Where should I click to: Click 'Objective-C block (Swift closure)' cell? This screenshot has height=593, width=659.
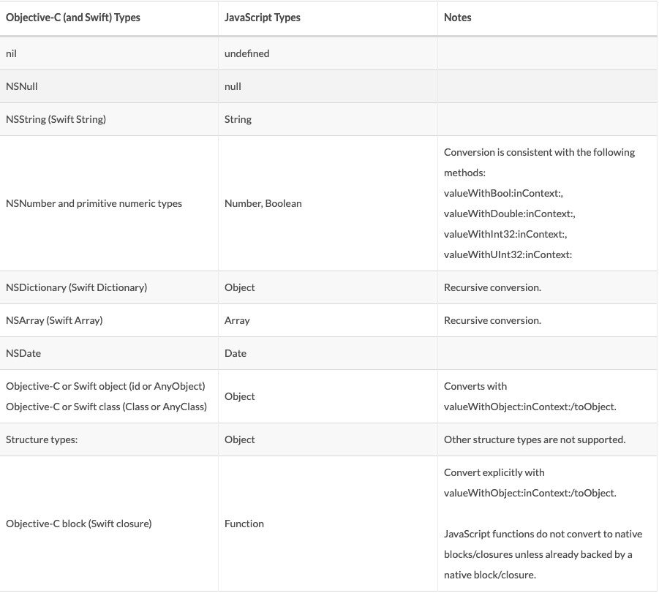click(x=78, y=524)
